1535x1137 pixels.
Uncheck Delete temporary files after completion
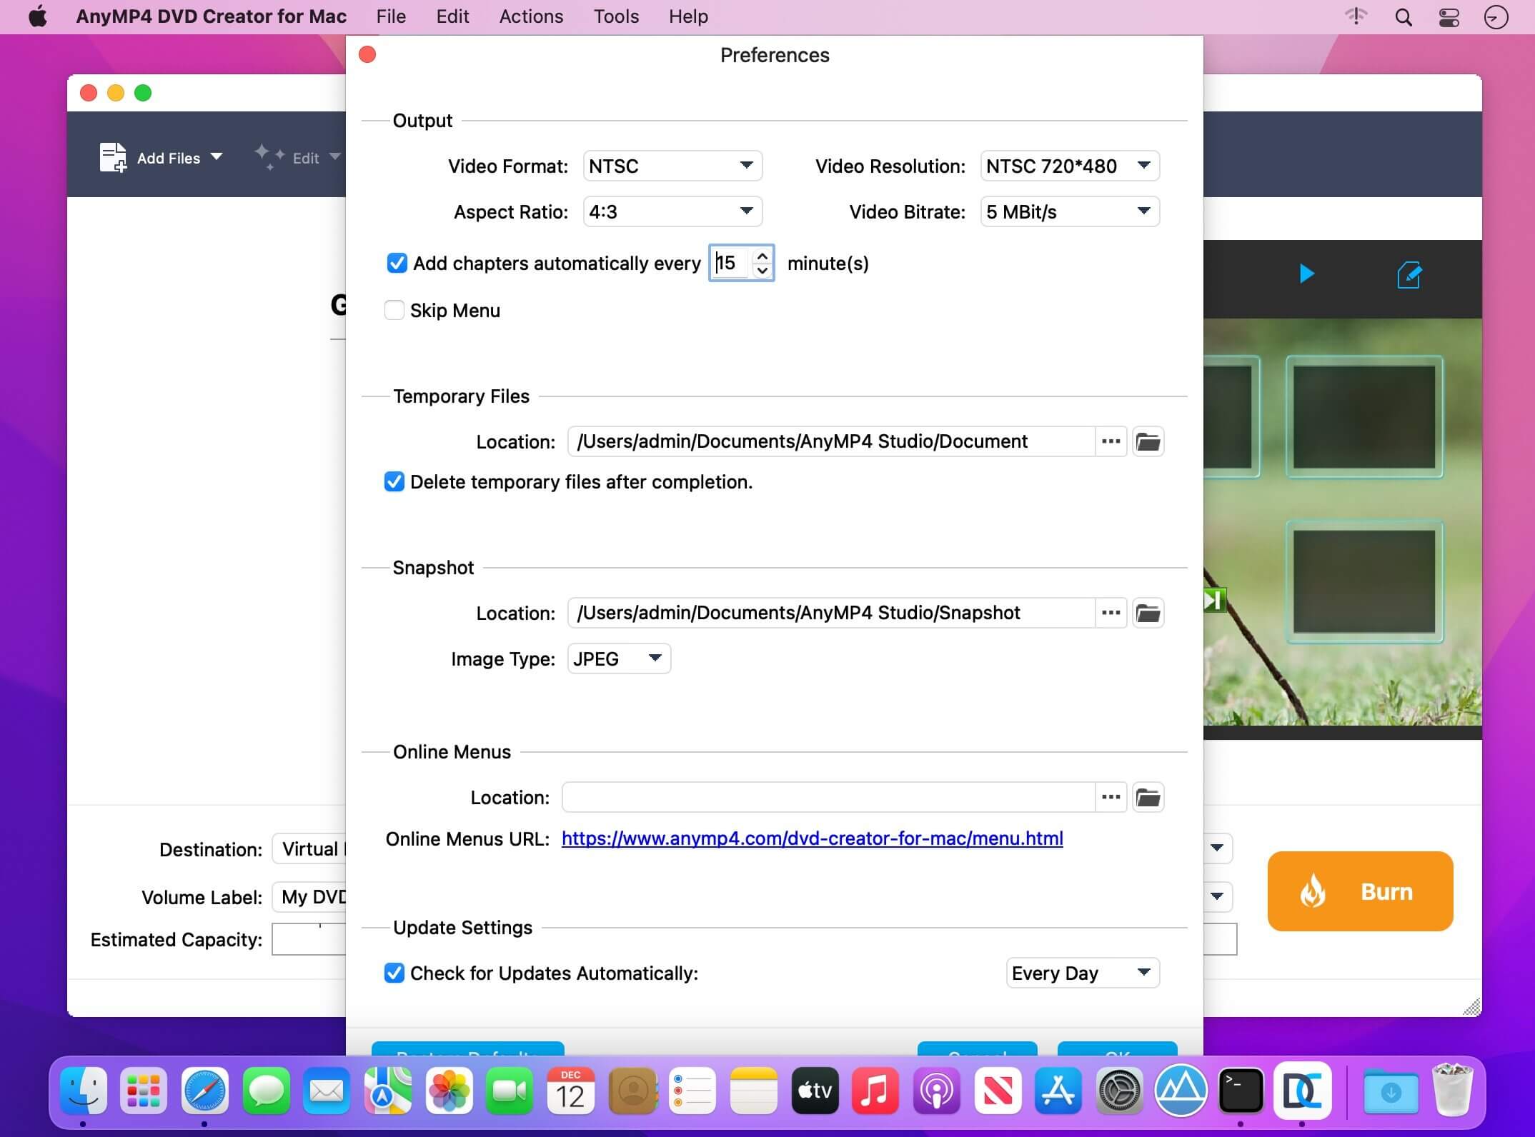tap(394, 482)
